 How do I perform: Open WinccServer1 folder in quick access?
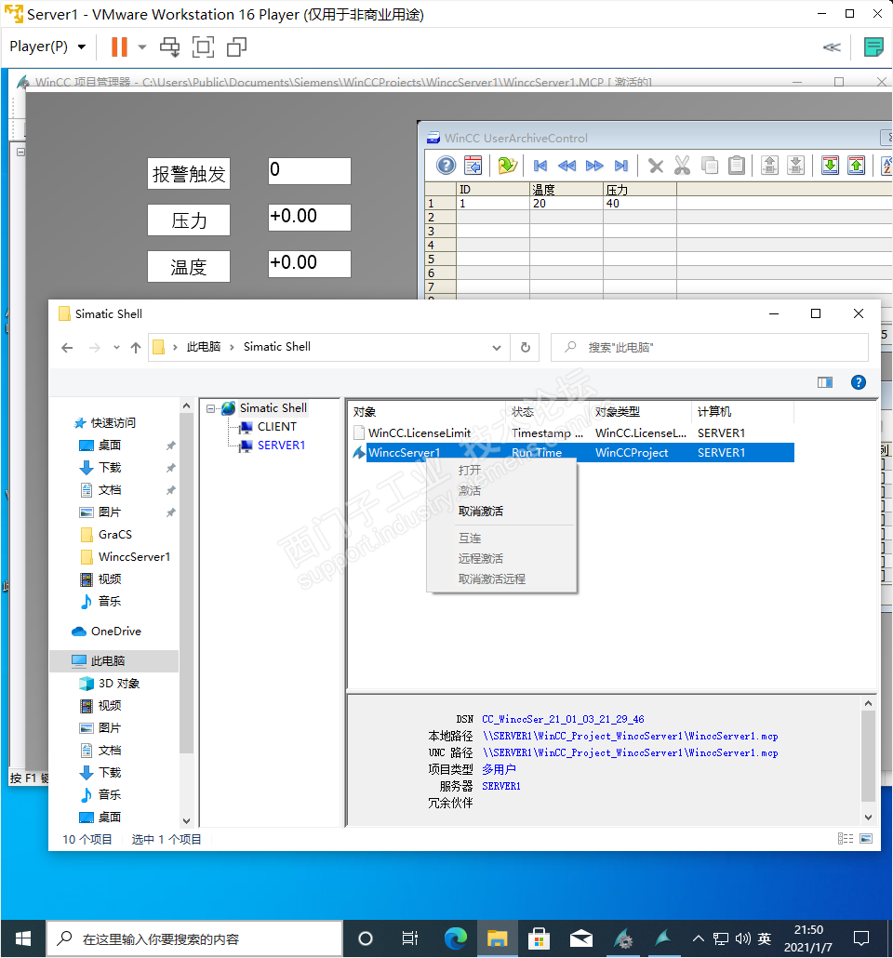(134, 556)
